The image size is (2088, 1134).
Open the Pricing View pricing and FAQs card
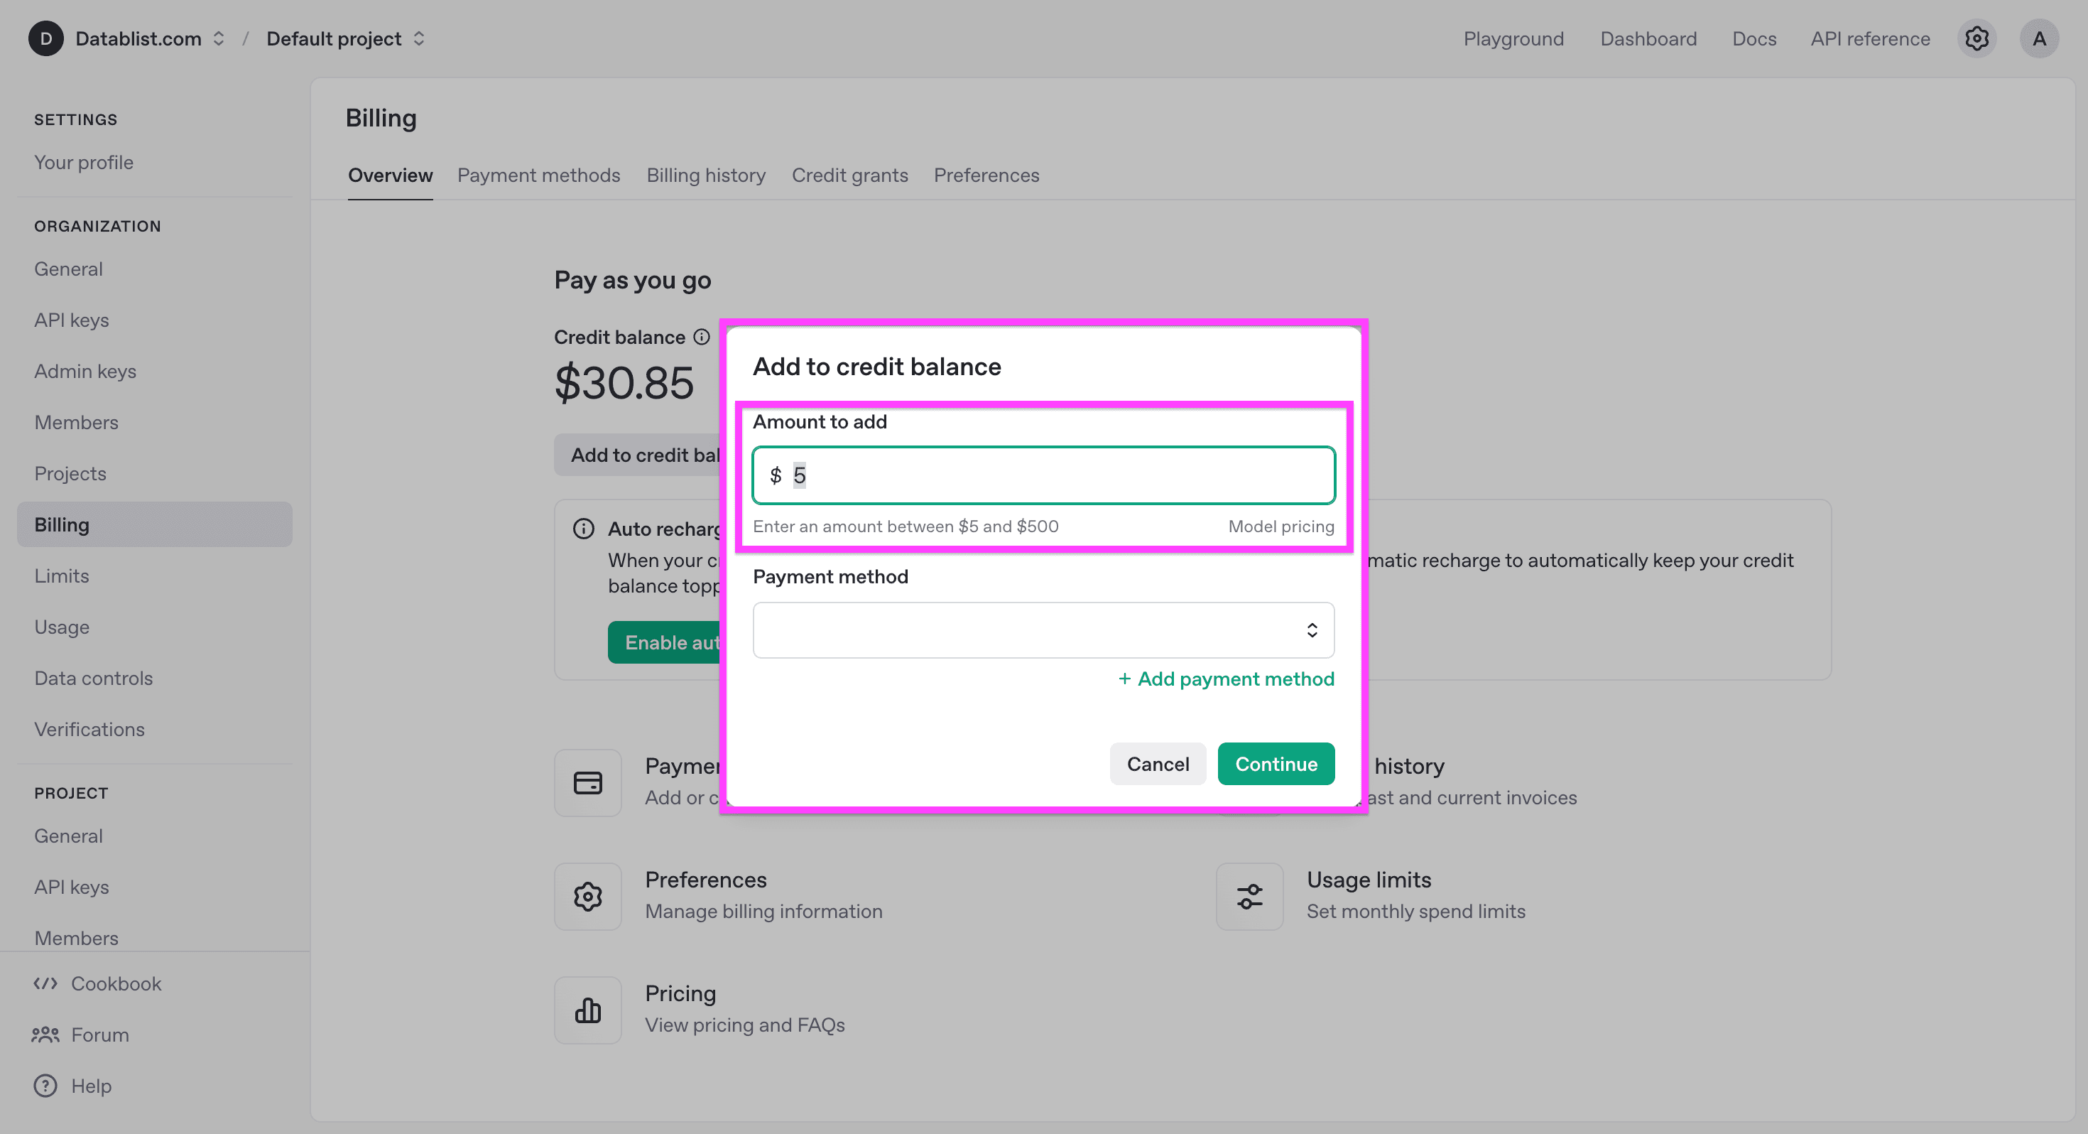(700, 1010)
